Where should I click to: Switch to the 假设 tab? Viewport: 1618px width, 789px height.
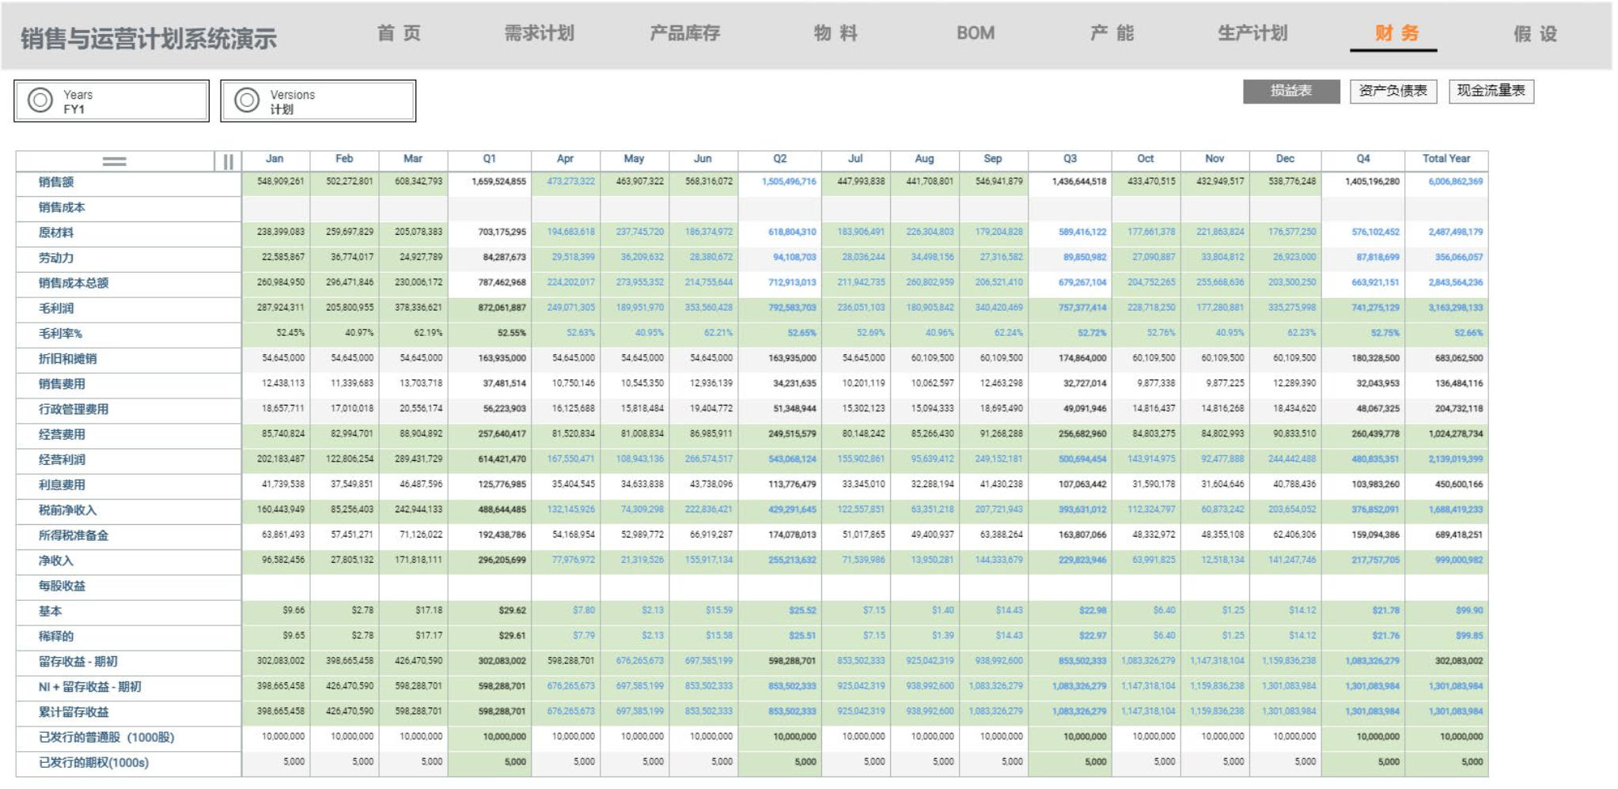pos(1535,34)
